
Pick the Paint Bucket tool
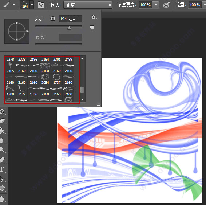(2, 131)
